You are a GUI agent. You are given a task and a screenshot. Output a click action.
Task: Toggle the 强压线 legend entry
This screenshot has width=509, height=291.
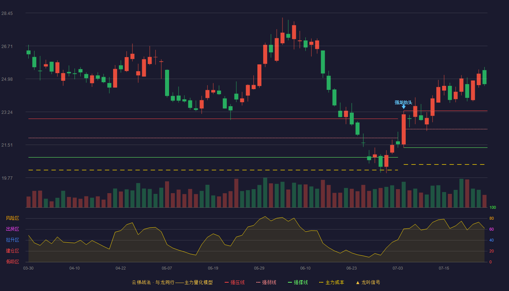235,282
